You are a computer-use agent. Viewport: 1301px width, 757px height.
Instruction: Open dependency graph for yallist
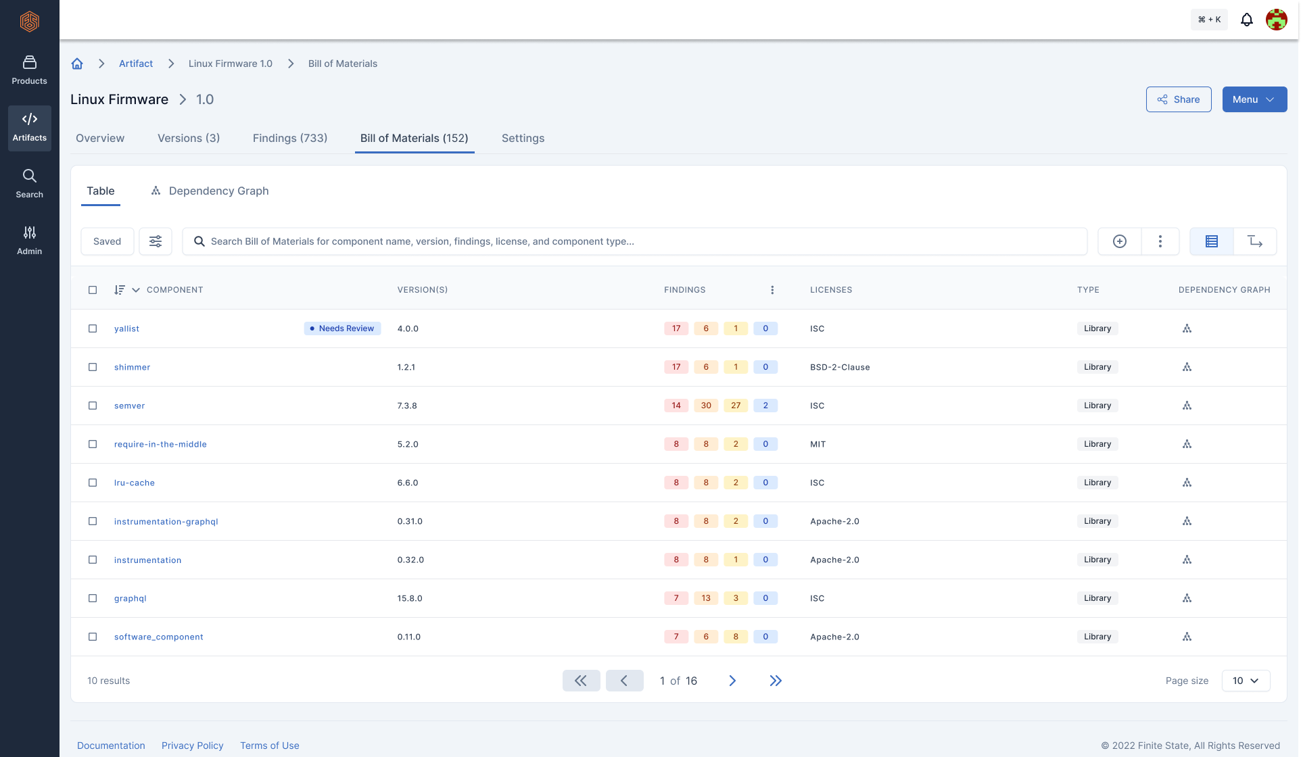1187,328
